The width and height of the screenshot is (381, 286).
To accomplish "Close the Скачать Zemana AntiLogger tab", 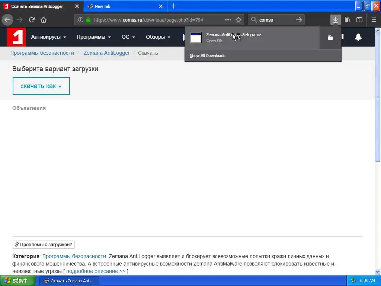I will tap(77, 6).
